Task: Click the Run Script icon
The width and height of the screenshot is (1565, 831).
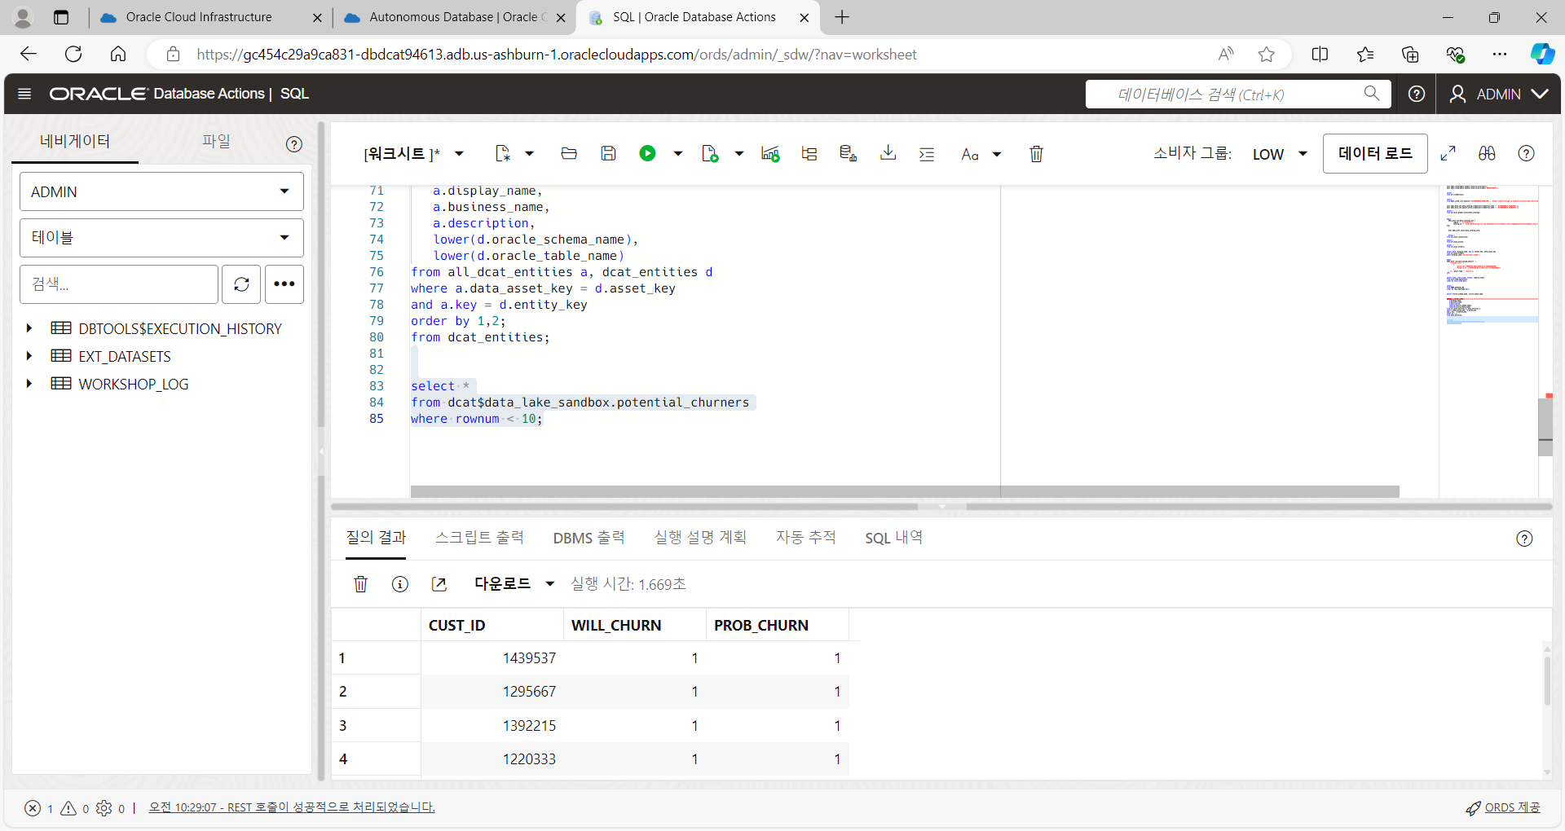Action: tap(710, 153)
